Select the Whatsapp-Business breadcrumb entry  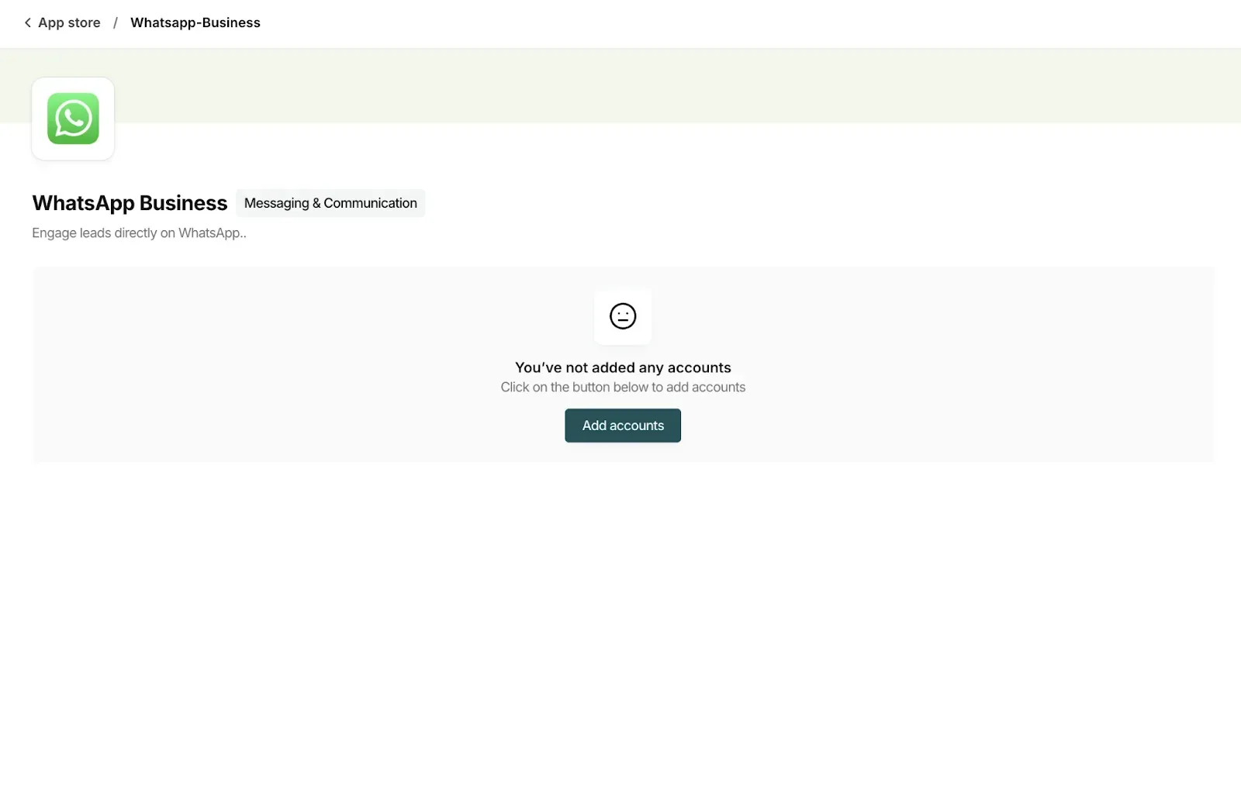195,22
